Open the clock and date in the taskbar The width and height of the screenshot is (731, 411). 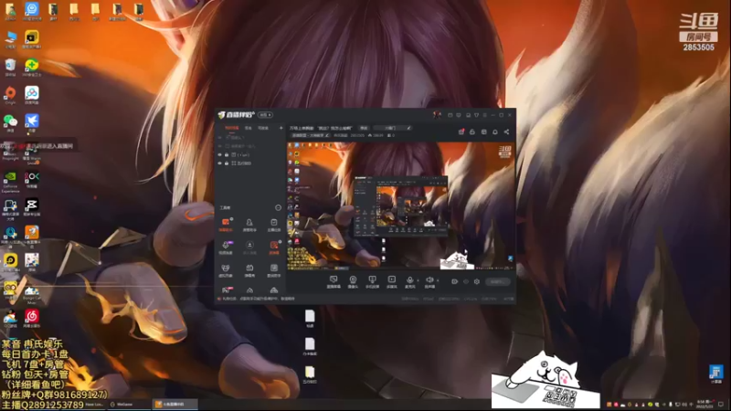[x=705, y=404]
